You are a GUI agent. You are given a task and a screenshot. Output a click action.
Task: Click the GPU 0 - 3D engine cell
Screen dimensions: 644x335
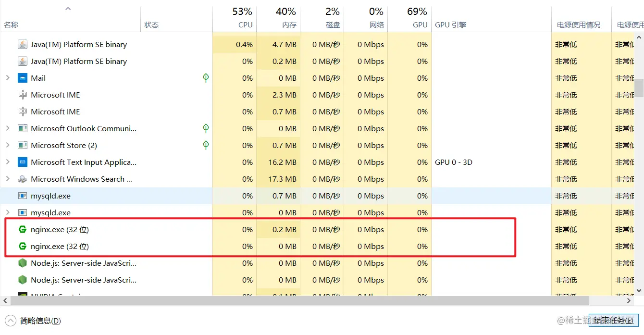[x=454, y=162]
